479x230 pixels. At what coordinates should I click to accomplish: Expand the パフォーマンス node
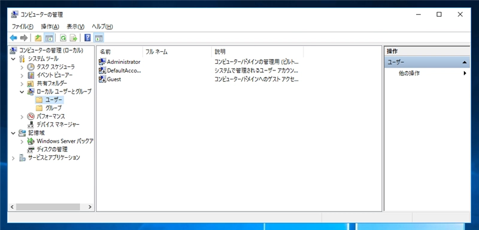[22, 116]
